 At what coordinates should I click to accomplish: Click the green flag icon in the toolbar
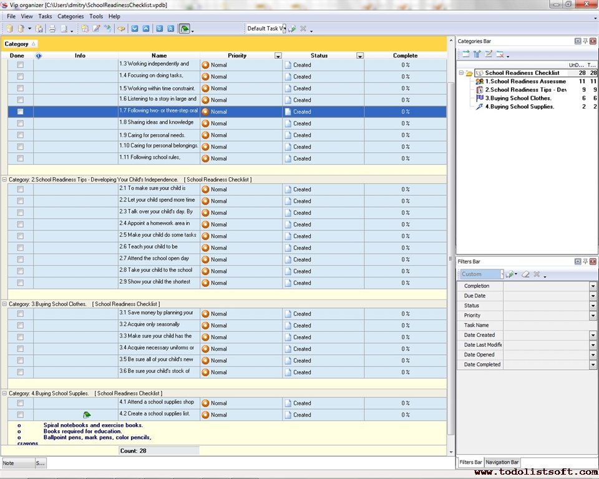[x=185, y=29]
